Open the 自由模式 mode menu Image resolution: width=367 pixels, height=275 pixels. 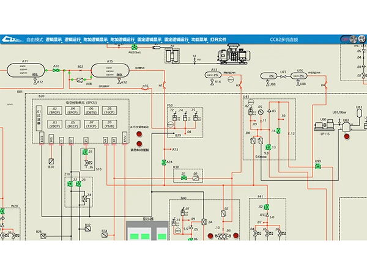pyautogui.click(x=35, y=39)
